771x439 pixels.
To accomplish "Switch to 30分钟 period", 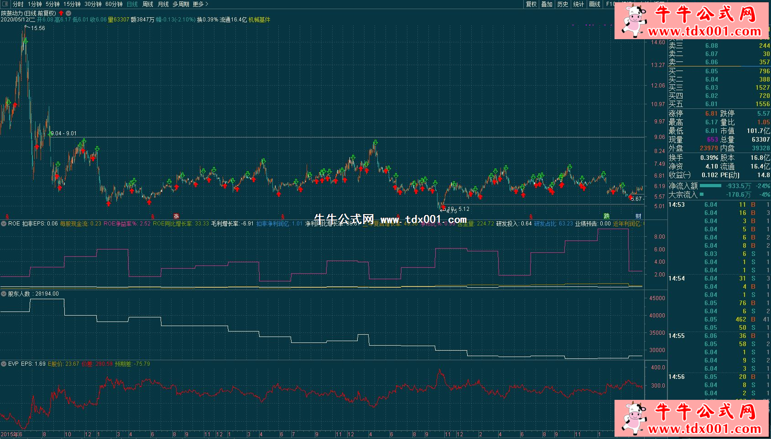I will 93,4.
